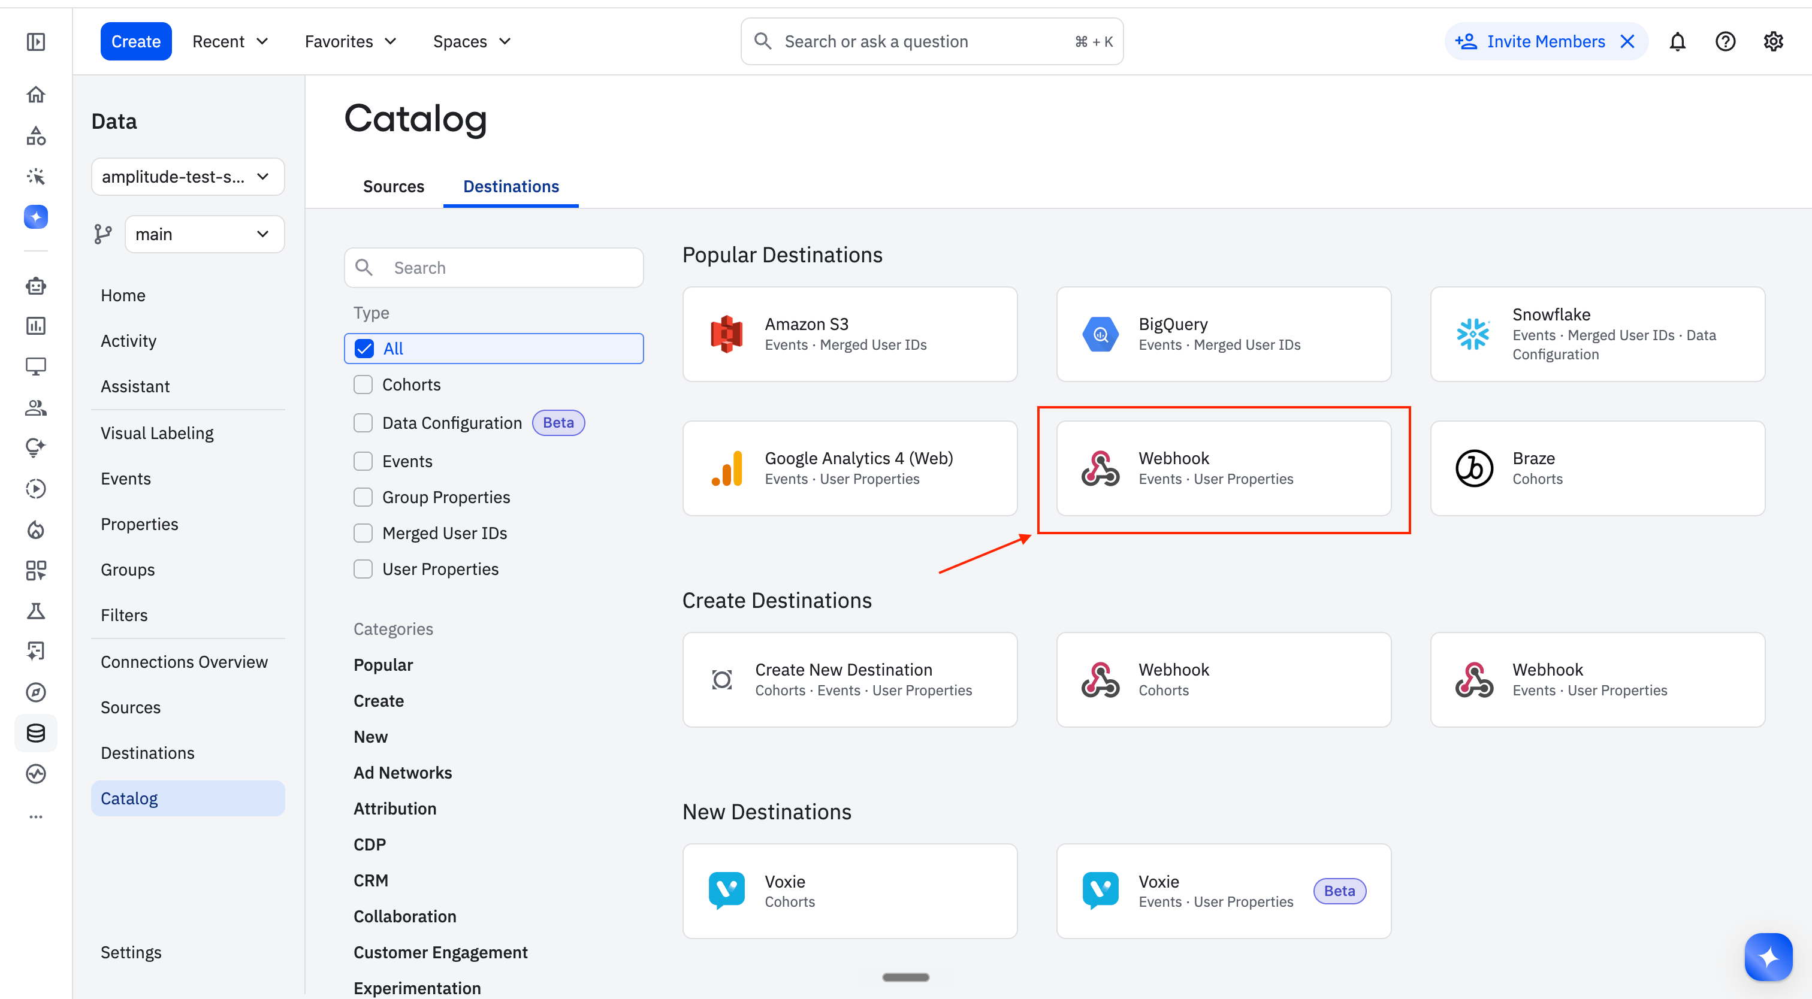Expand the Spaces dropdown
The width and height of the screenshot is (1812, 999).
(x=472, y=41)
